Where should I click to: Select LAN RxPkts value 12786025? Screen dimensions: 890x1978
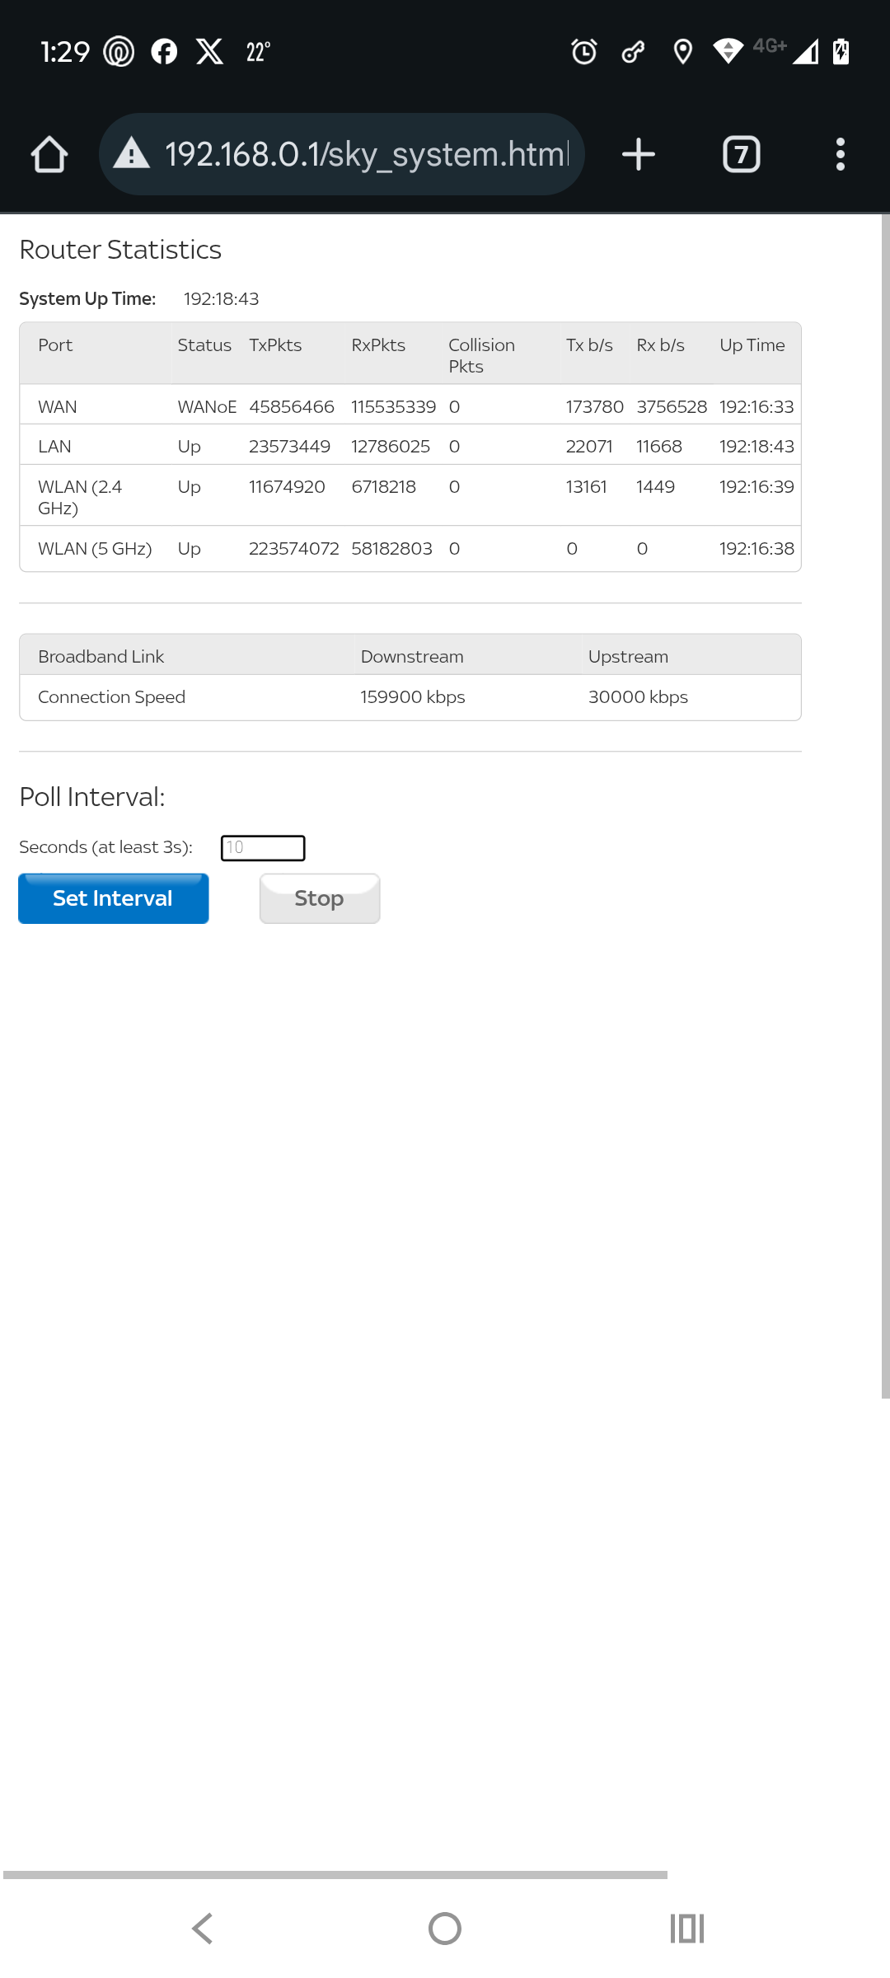(391, 447)
